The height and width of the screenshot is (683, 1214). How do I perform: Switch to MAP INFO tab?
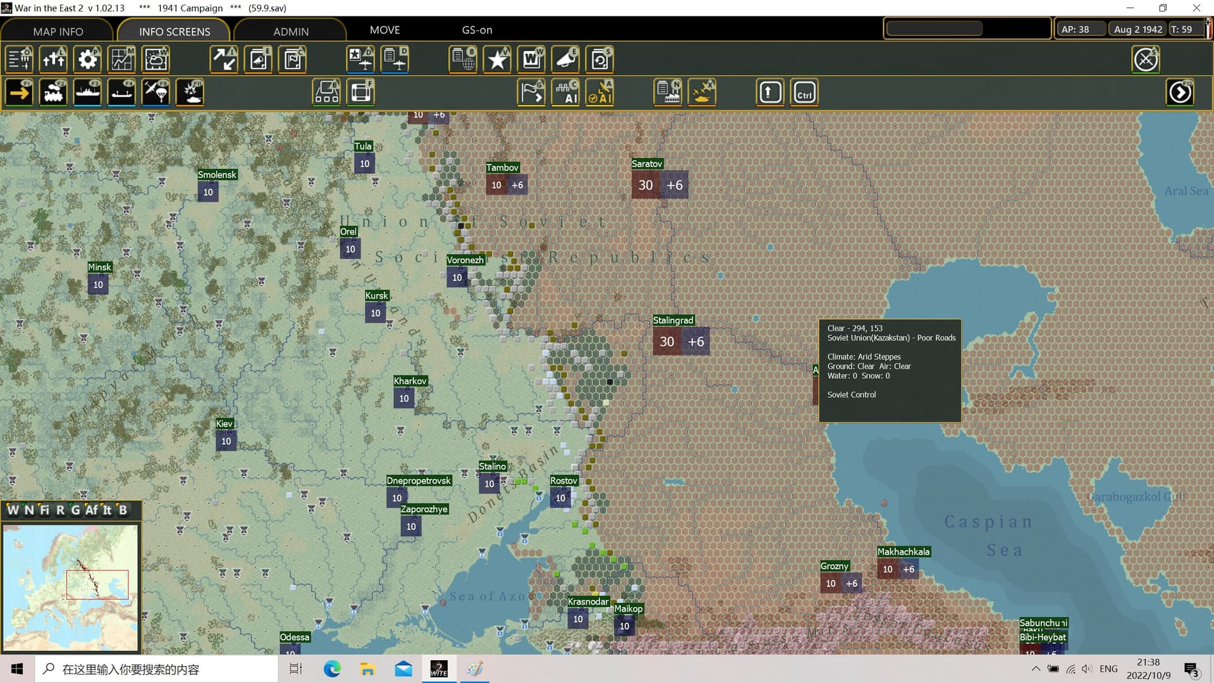point(58,31)
